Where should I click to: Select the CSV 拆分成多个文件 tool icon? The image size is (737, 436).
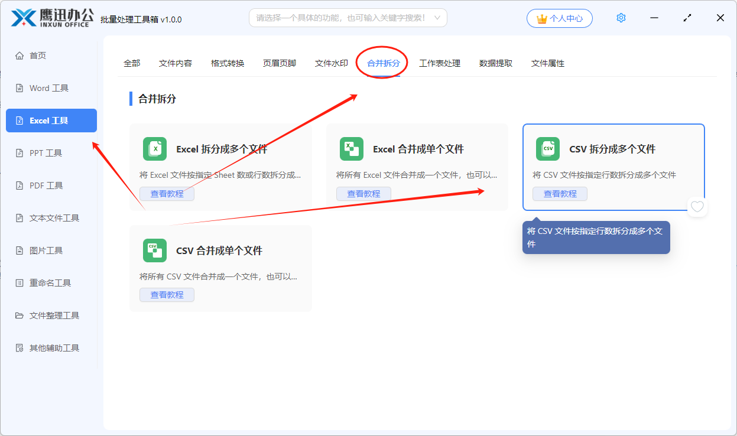coord(547,149)
